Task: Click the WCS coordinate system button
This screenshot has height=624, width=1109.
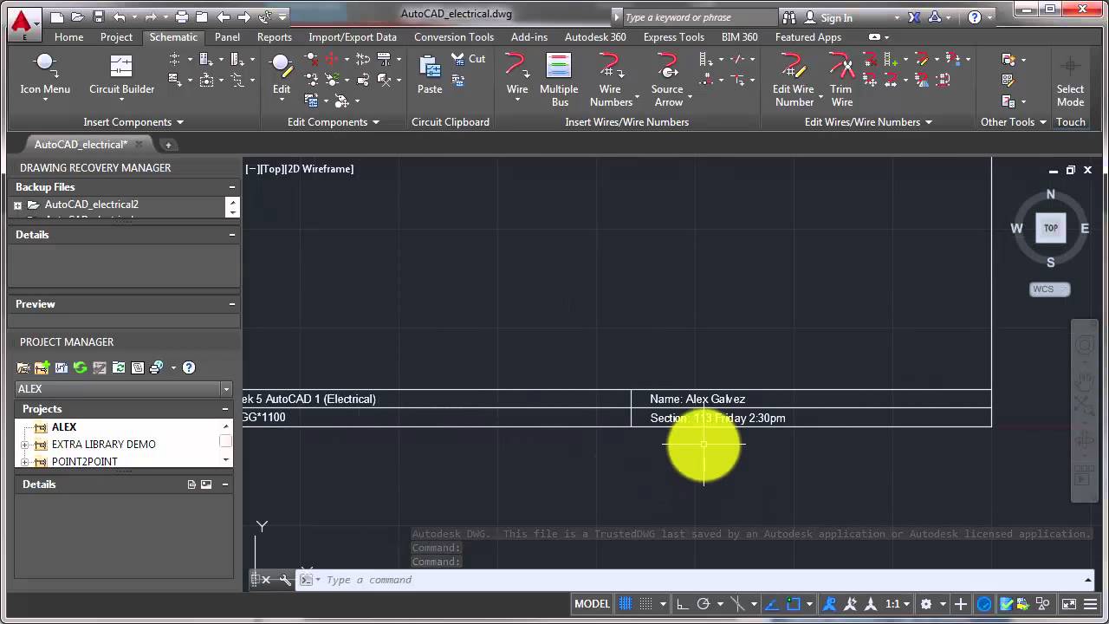Action: point(1050,289)
